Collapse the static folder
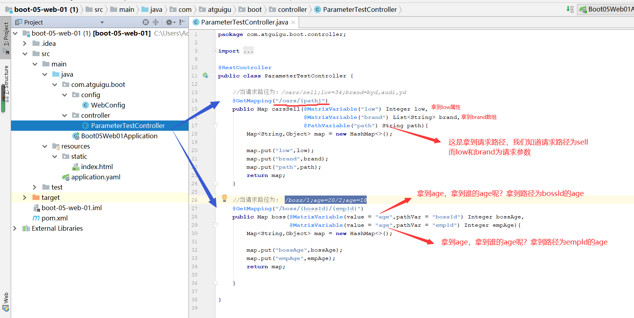The height and width of the screenshot is (318, 634). click(x=55, y=156)
